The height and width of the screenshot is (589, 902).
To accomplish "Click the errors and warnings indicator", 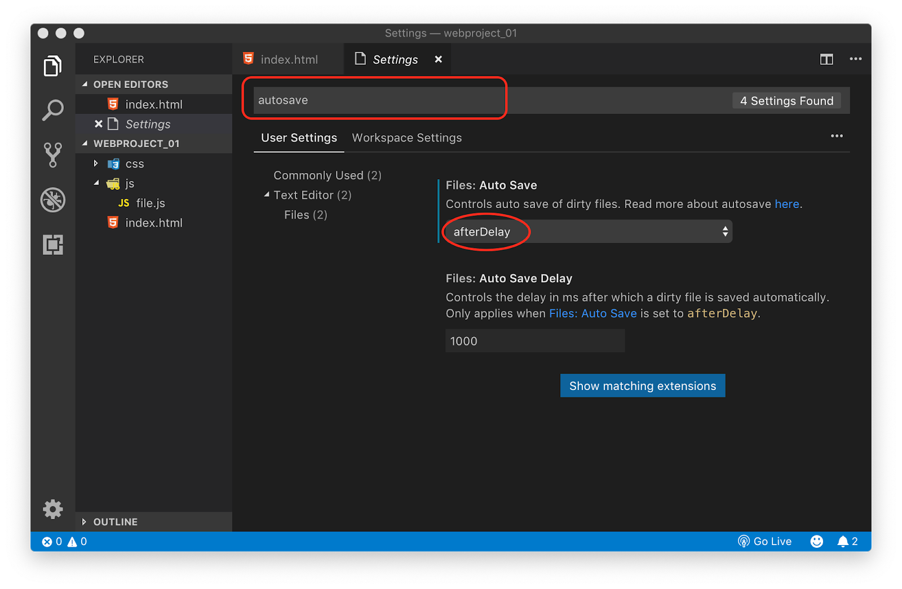I will point(64,541).
